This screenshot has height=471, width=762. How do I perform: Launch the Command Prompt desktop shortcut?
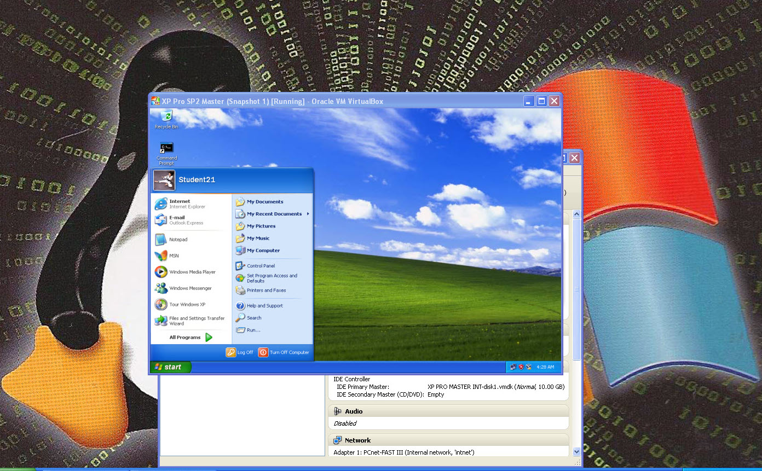166,153
